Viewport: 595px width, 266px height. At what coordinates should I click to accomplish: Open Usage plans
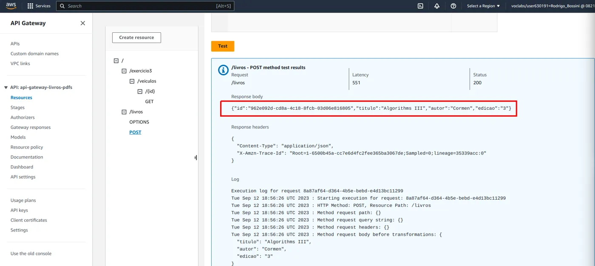pos(23,200)
